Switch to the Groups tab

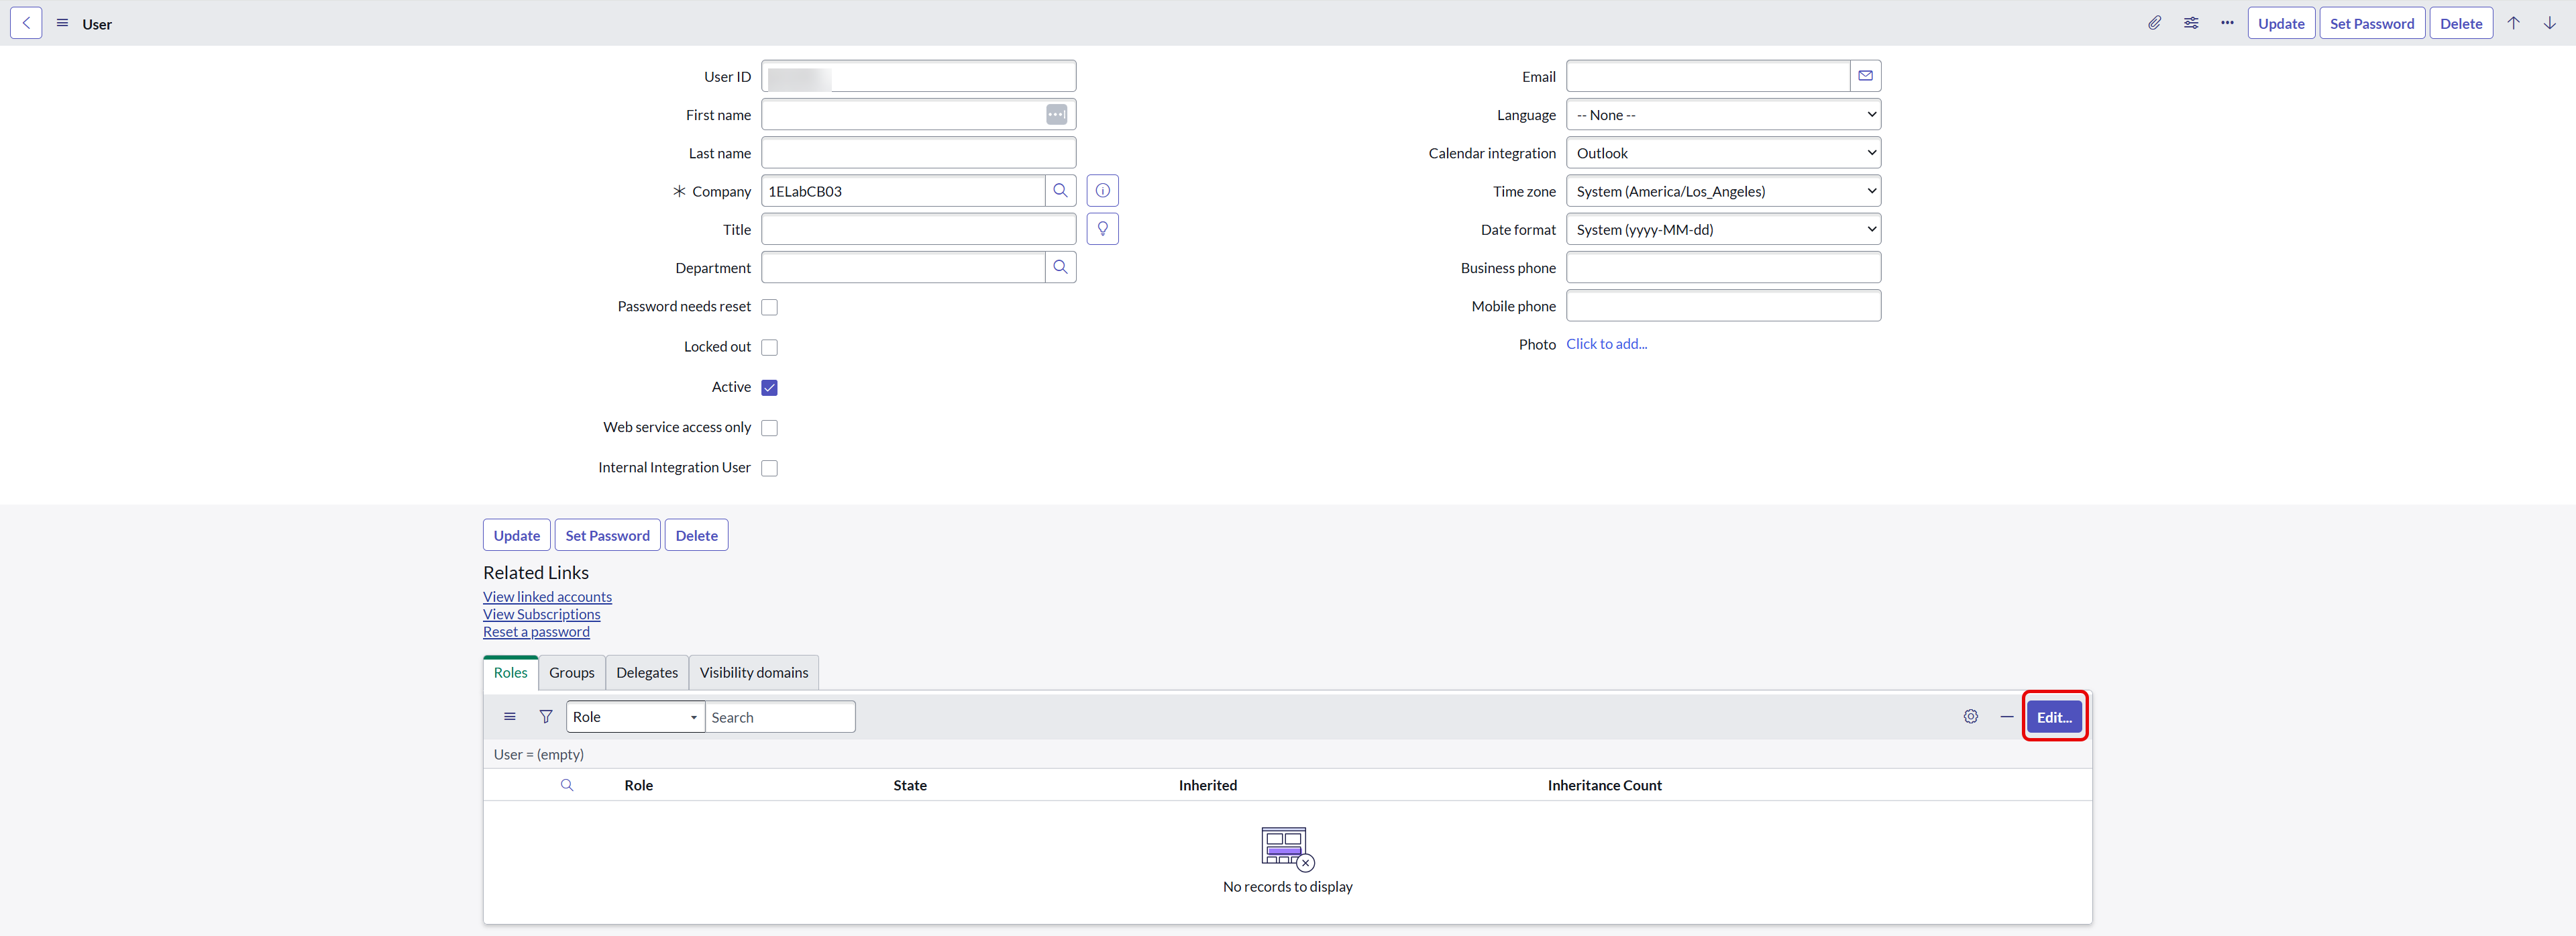(571, 673)
